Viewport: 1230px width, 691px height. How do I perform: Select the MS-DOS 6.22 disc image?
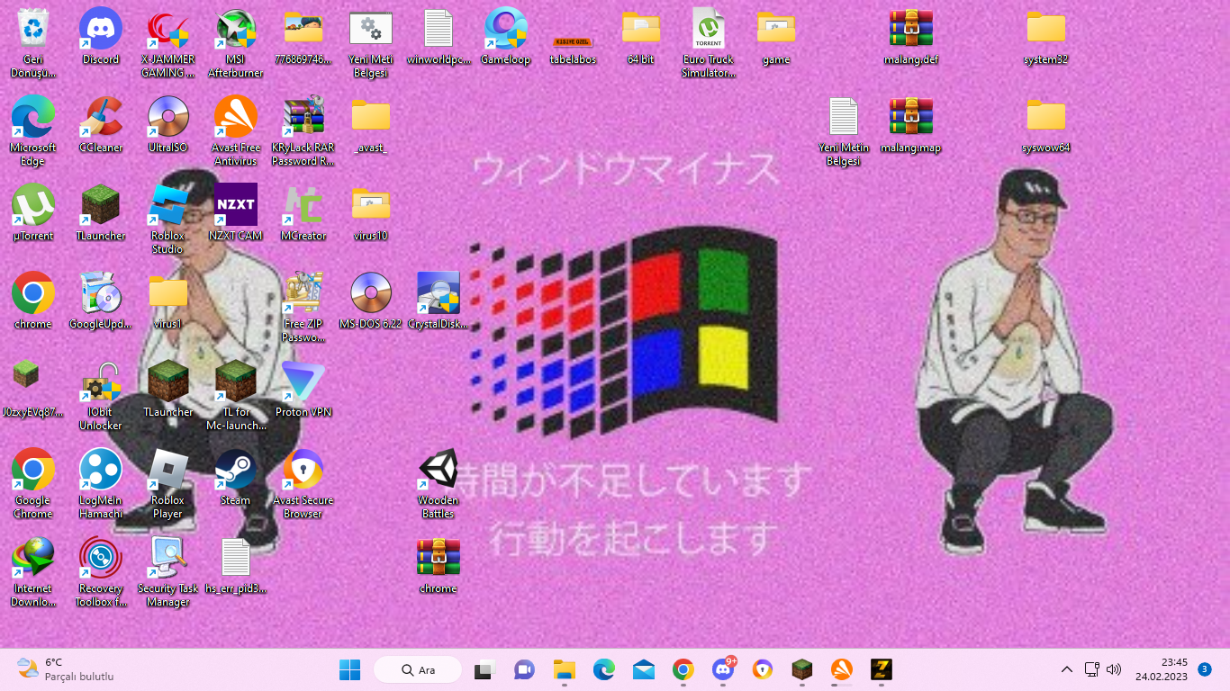click(x=371, y=301)
